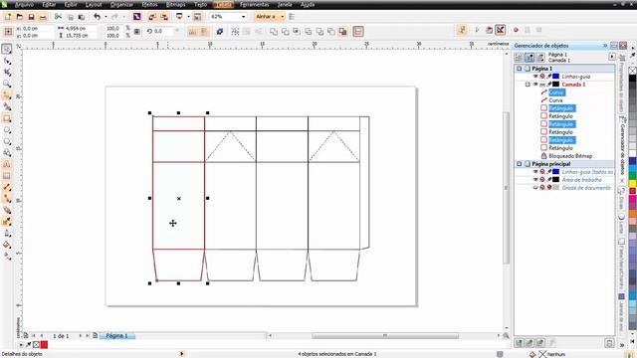Click the Export icon in the toolbar
The width and height of the screenshot is (637, 358).
pyautogui.click(x=164, y=17)
